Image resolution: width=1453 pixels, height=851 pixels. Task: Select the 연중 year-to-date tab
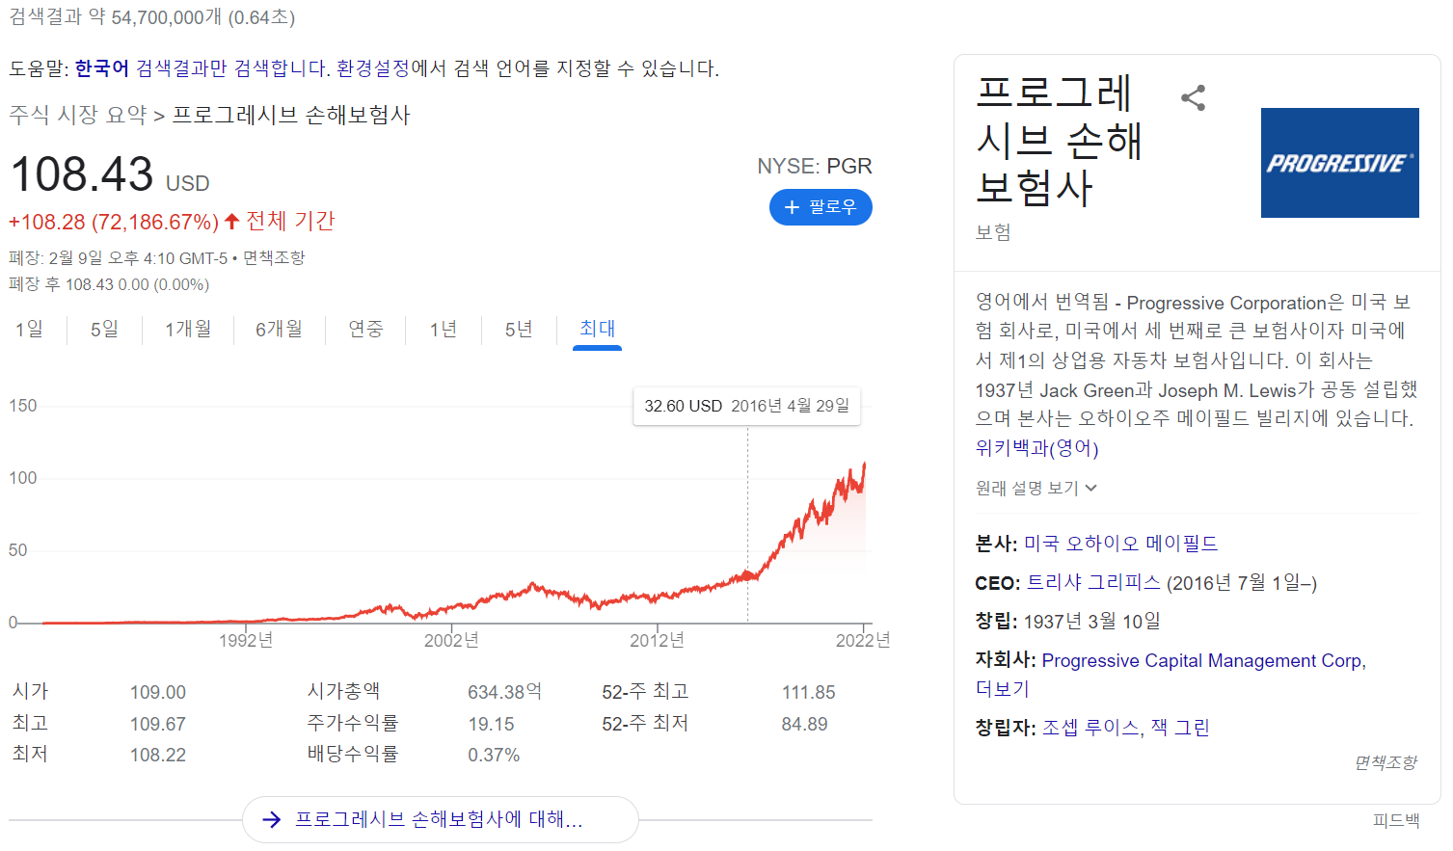[x=365, y=330]
